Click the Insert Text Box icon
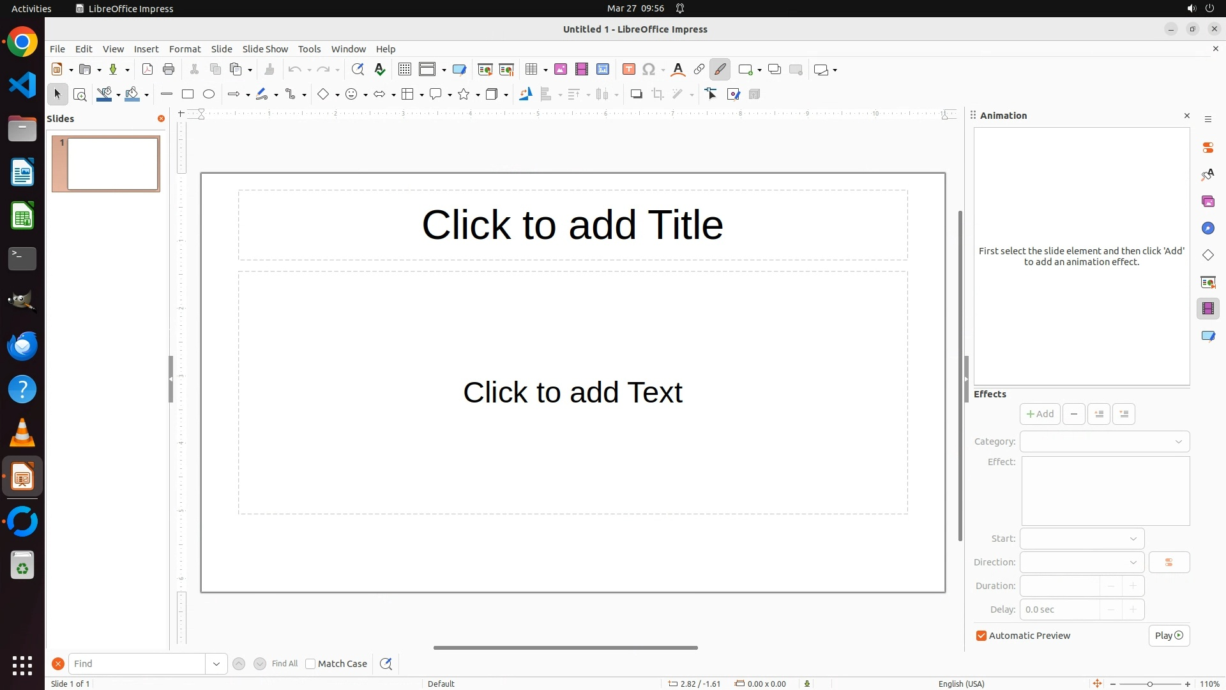Screen dimensions: 1226x690 628,70
